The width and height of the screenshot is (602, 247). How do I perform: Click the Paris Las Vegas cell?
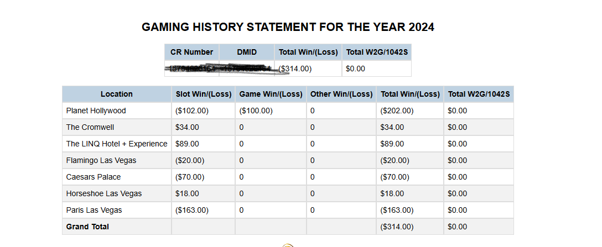(94, 210)
